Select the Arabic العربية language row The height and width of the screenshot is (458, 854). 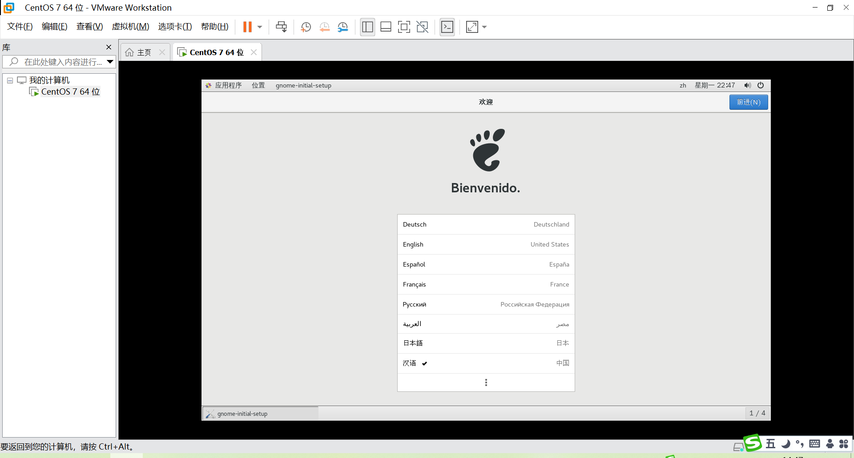(486, 324)
